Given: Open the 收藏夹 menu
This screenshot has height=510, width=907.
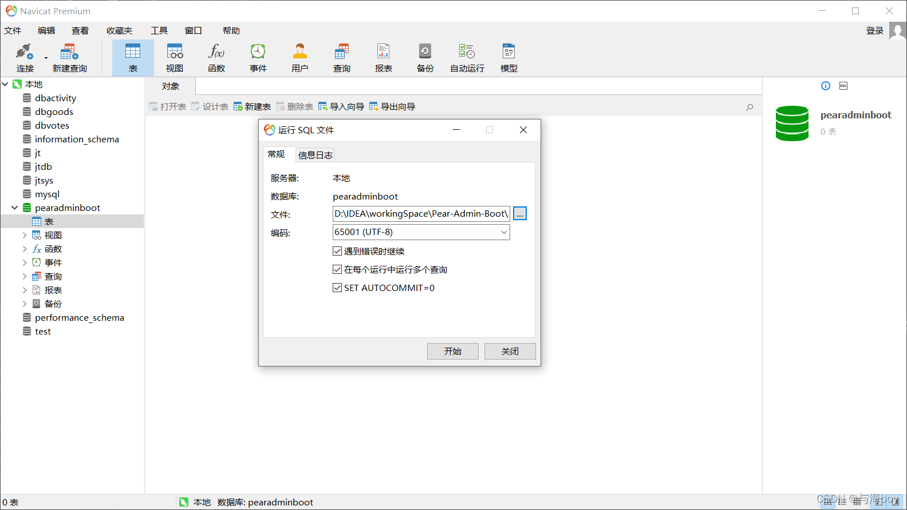Looking at the screenshot, I should (119, 31).
